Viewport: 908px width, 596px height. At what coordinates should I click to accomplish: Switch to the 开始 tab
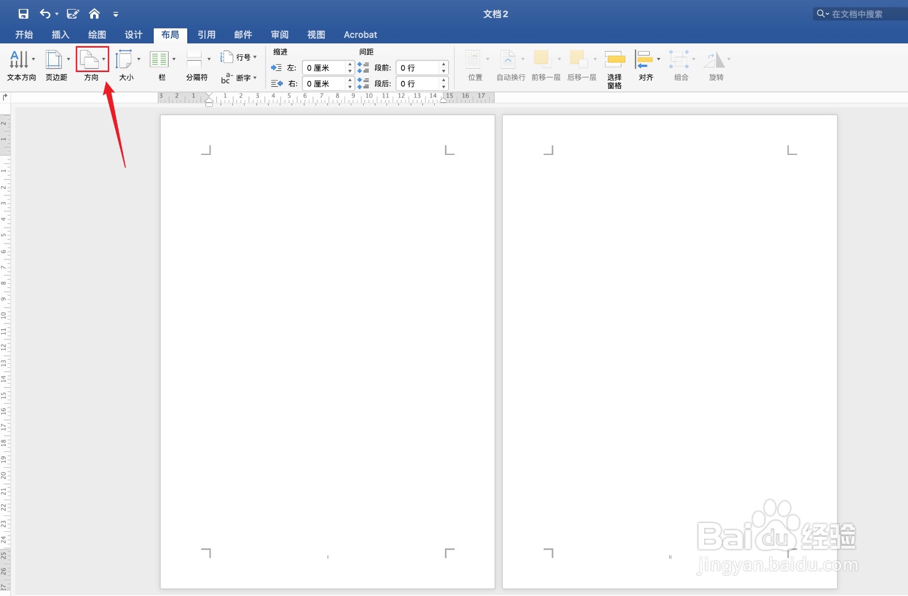pyautogui.click(x=24, y=35)
